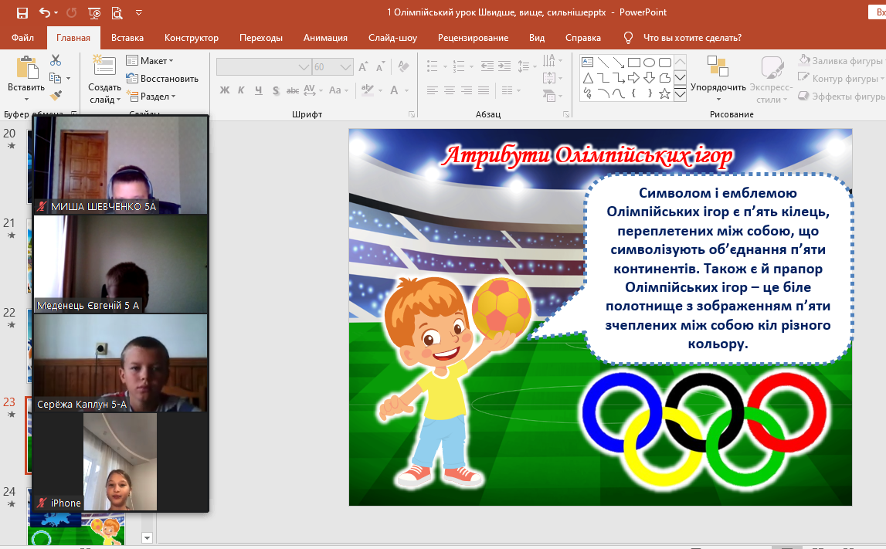Screen dimensions: 886x549
Task: Activate the Format Painter brush
Action: point(56,96)
